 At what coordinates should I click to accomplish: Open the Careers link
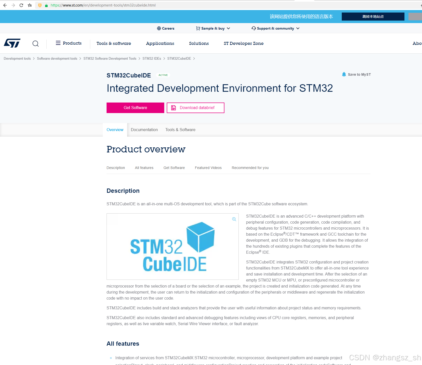(168, 28)
